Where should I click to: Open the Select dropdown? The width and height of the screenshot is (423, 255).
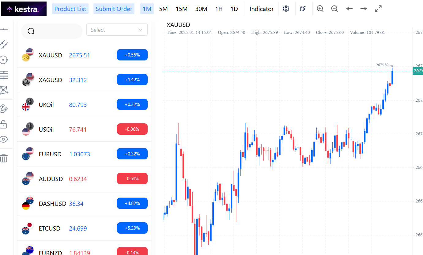click(117, 30)
